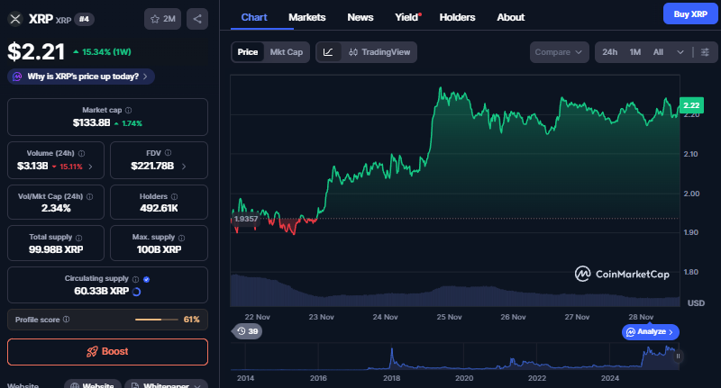Open the Yield tab

click(407, 17)
